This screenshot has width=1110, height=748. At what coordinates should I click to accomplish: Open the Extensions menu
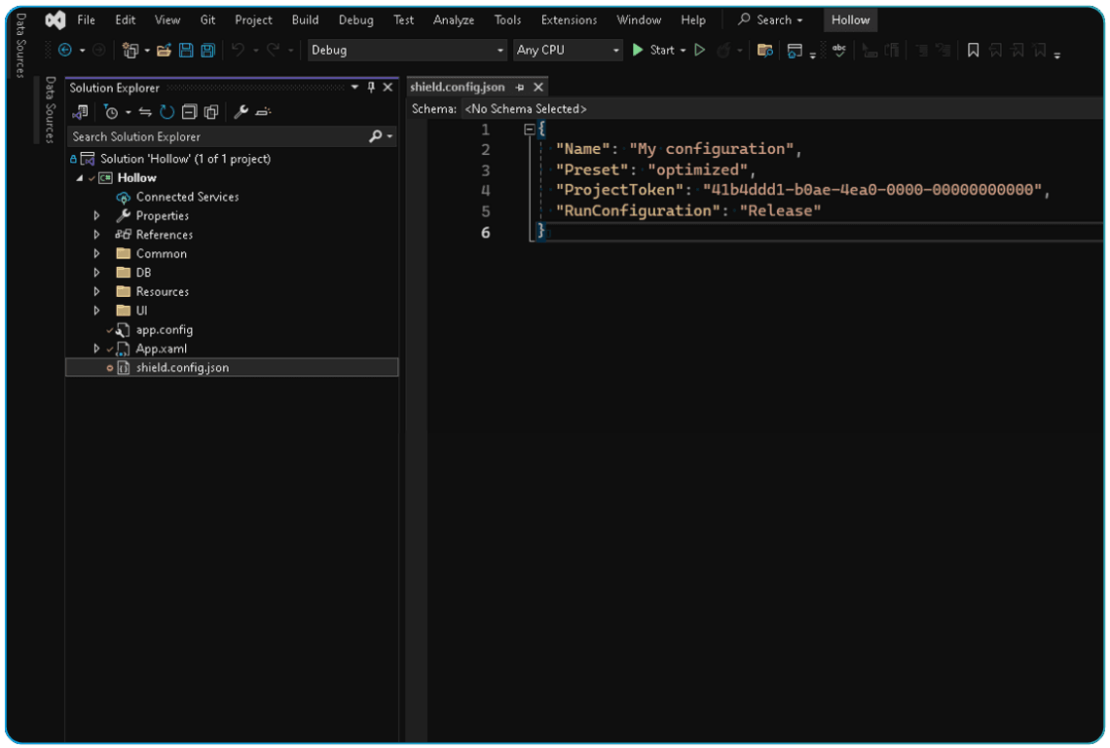570,19
